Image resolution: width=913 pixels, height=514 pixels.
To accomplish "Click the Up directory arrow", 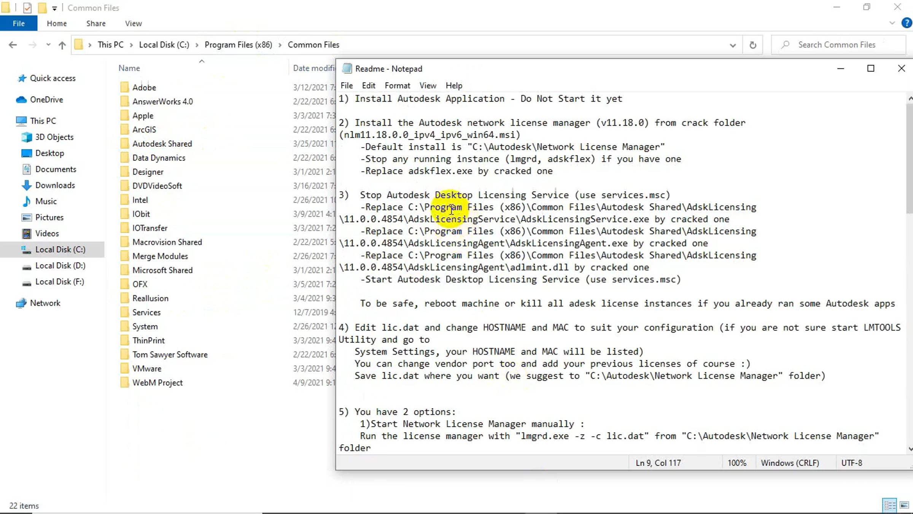I will tap(62, 45).
